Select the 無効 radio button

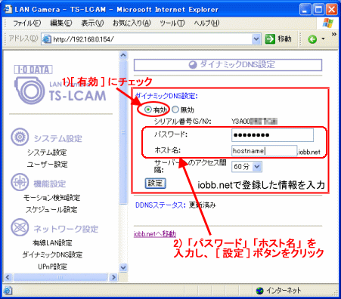click(x=175, y=109)
